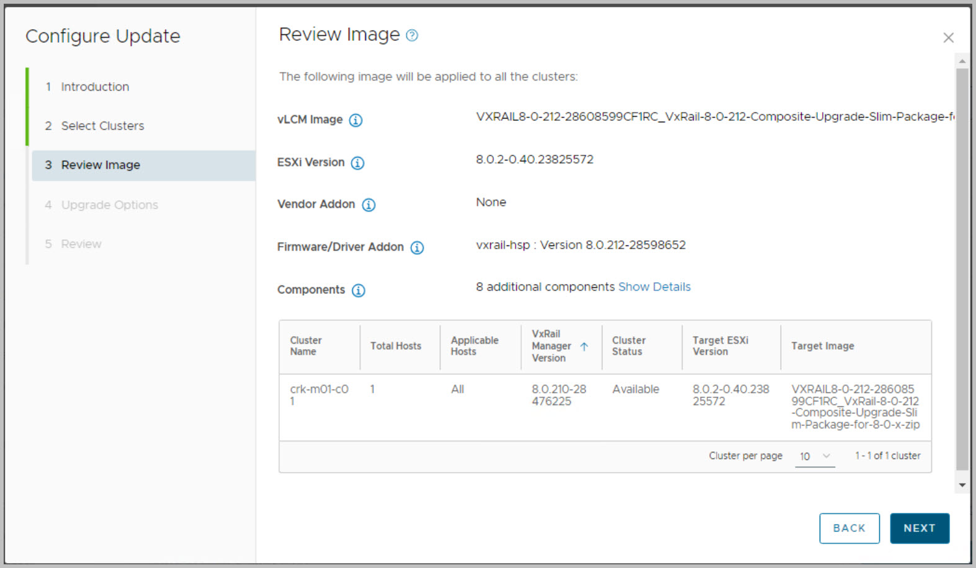Go to the Select Clusters step
Screen dimensions: 976x568
[102, 126]
